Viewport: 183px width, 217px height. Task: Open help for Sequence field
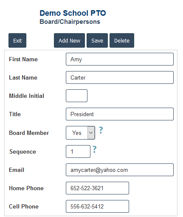point(95,149)
